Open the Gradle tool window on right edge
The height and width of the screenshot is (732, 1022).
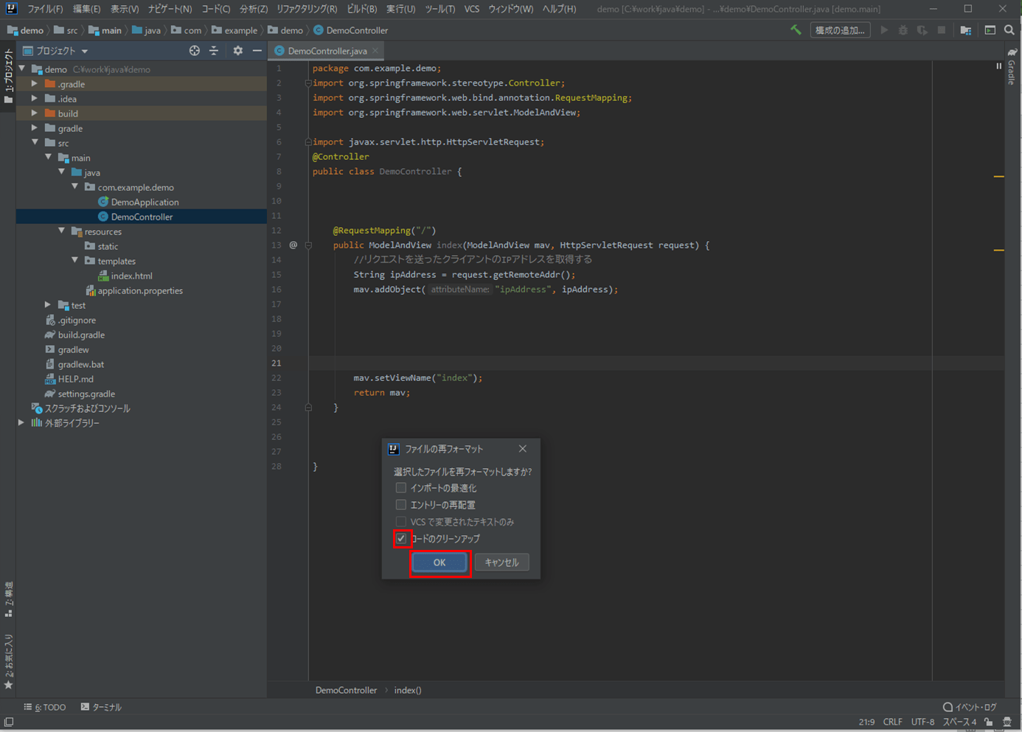[x=1012, y=67]
